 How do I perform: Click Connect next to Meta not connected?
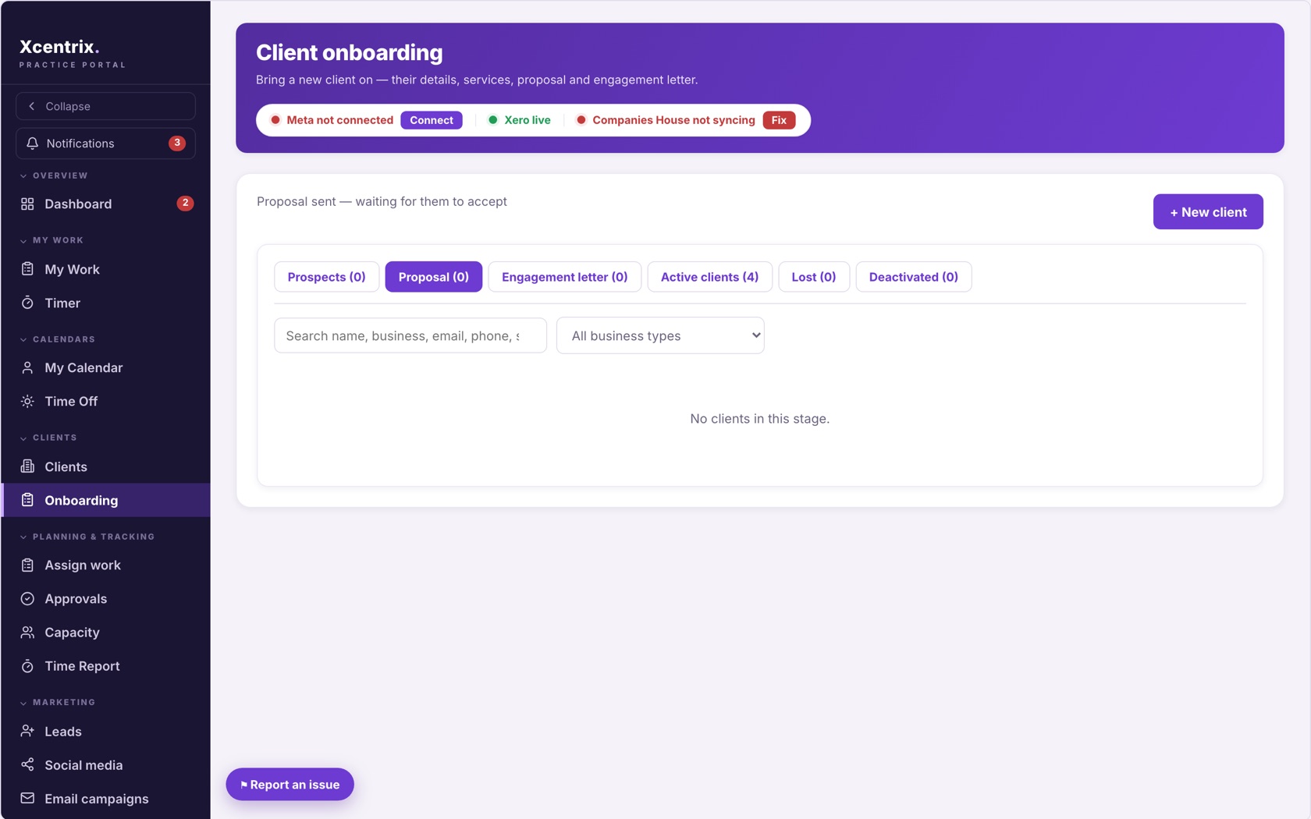(432, 120)
